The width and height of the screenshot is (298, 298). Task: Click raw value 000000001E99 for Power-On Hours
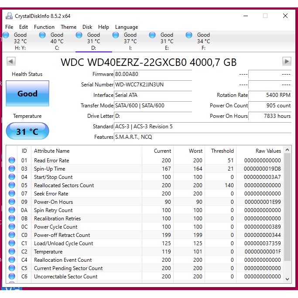click(x=263, y=202)
